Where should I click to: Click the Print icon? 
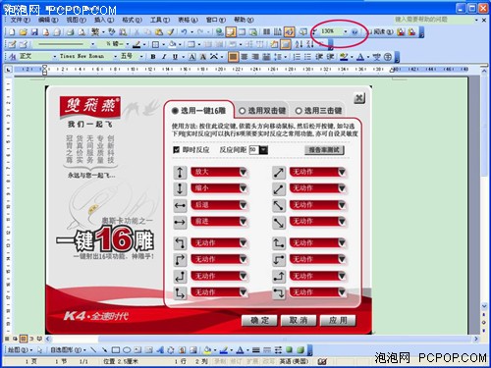click(x=70, y=32)
